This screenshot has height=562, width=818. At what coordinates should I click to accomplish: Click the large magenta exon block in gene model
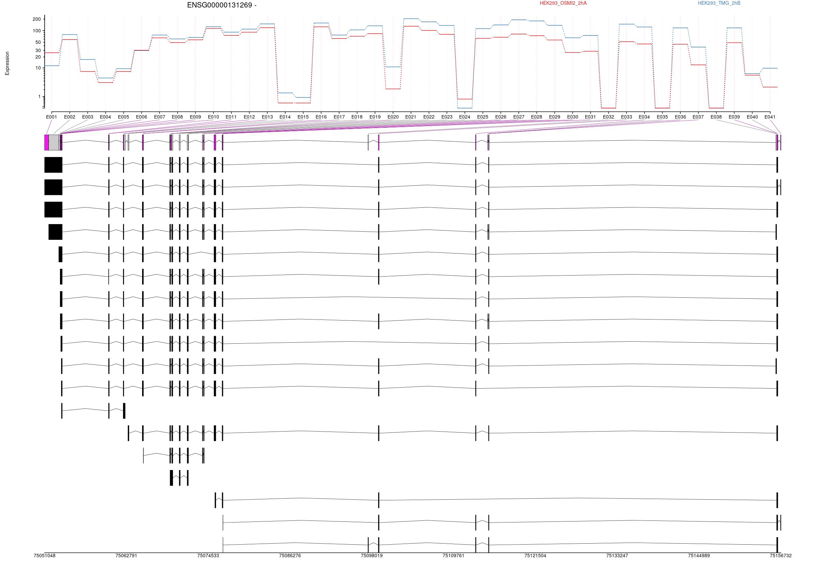pos(46,142)
